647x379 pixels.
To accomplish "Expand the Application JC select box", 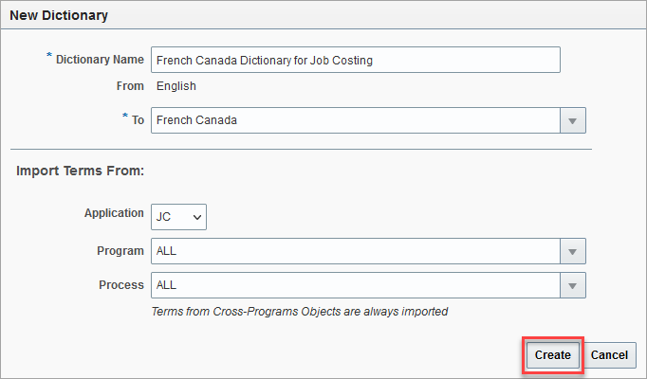I will (178, 217).
